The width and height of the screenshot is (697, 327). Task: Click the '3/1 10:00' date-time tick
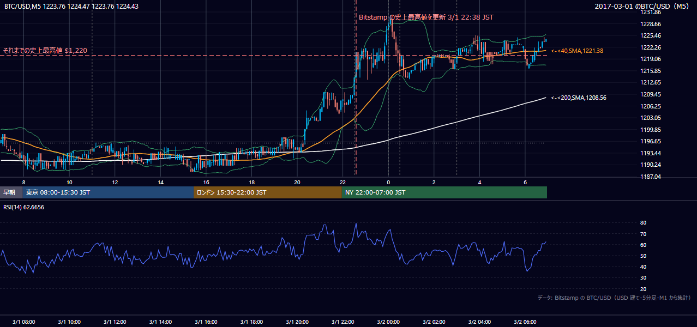[69, 322]
